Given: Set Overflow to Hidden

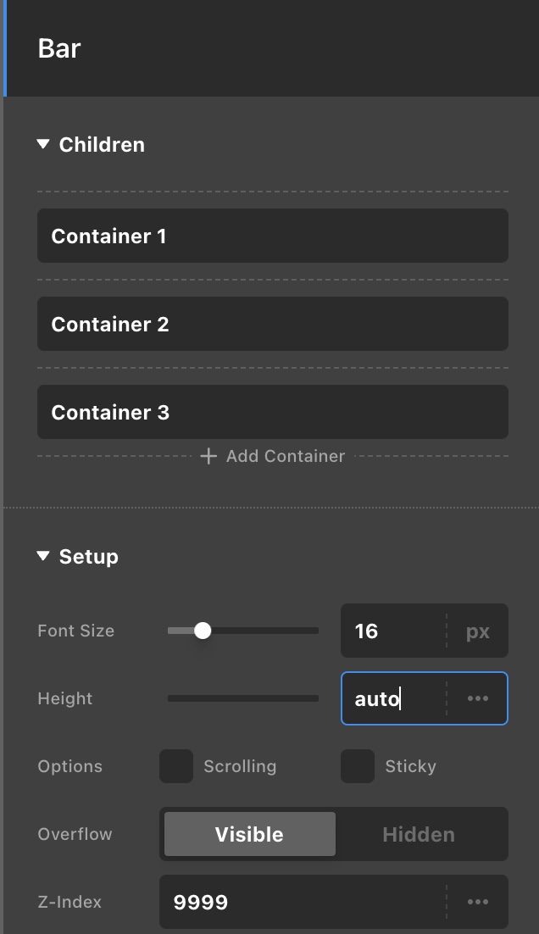Looking at the screenshot, I should 419,834.
